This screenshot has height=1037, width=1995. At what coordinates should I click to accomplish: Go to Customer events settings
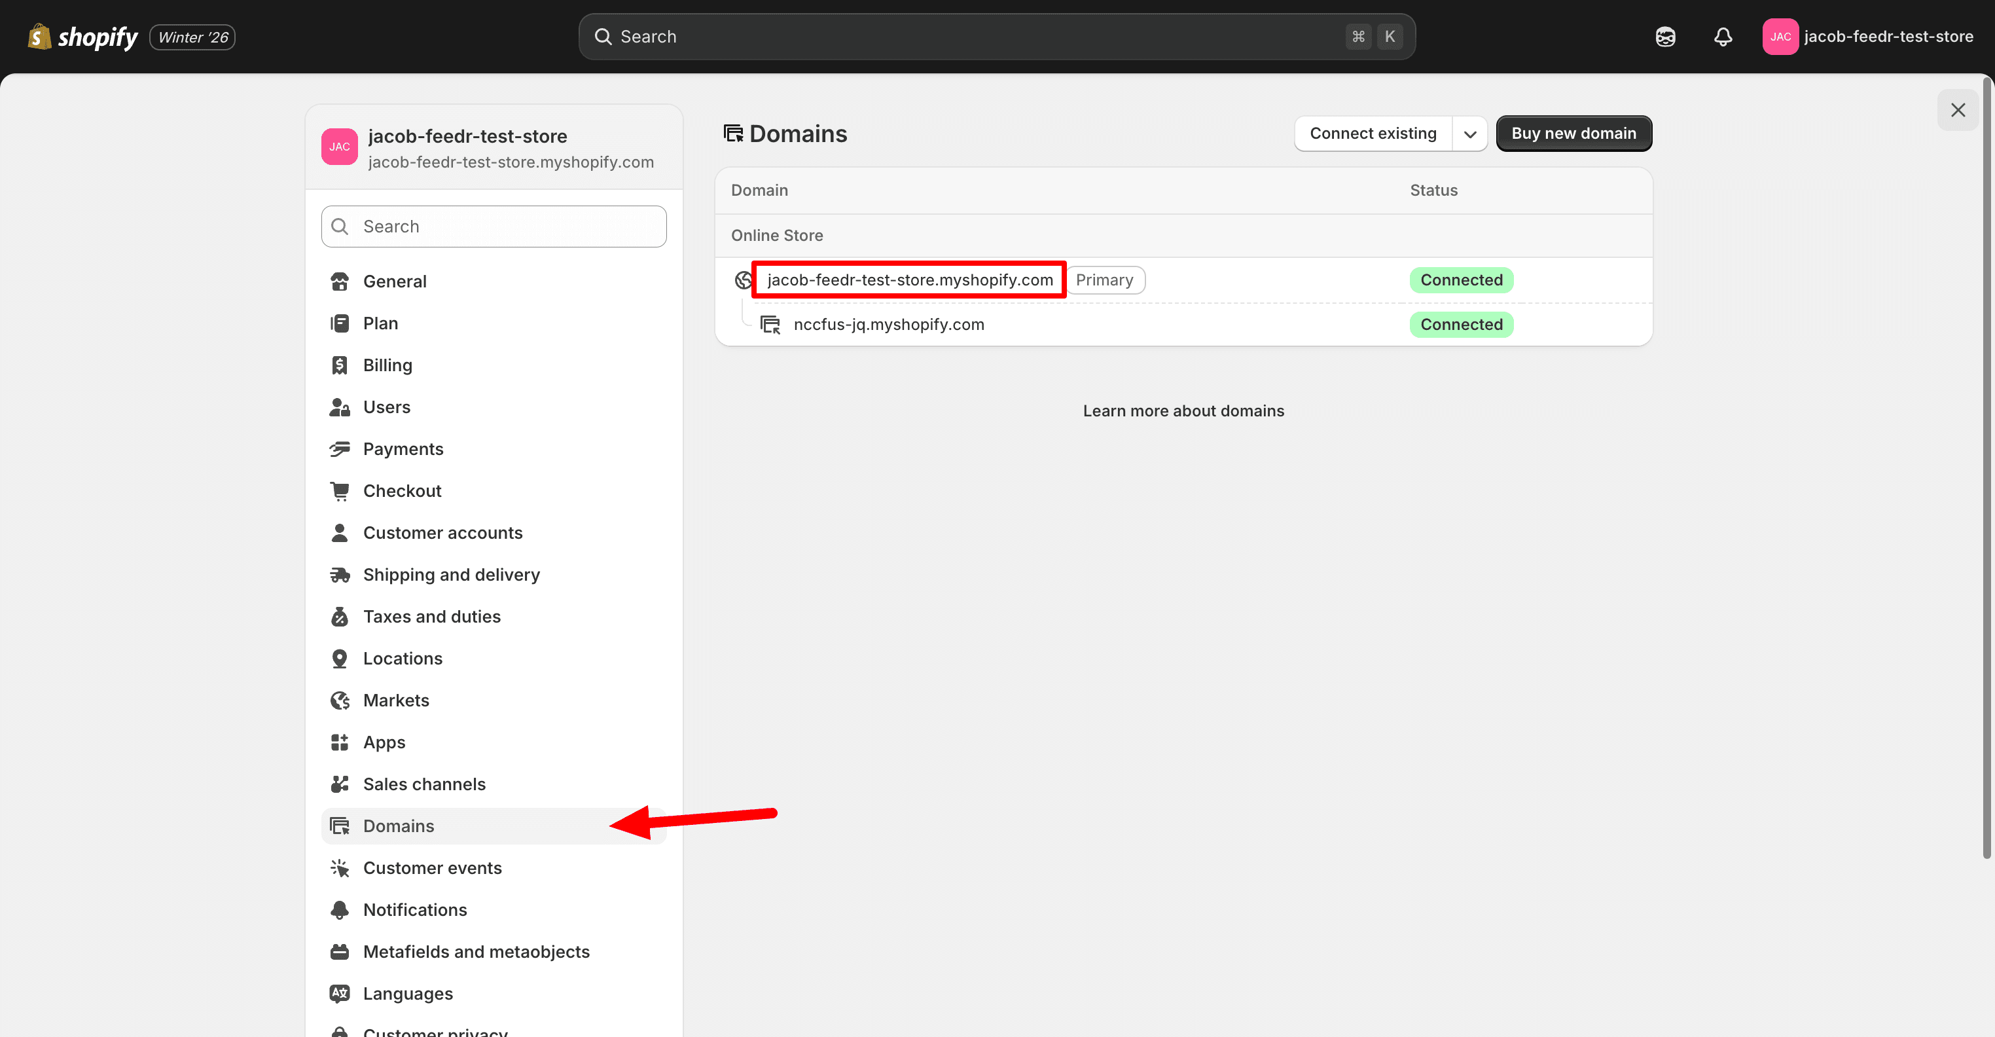pos(432,868)
